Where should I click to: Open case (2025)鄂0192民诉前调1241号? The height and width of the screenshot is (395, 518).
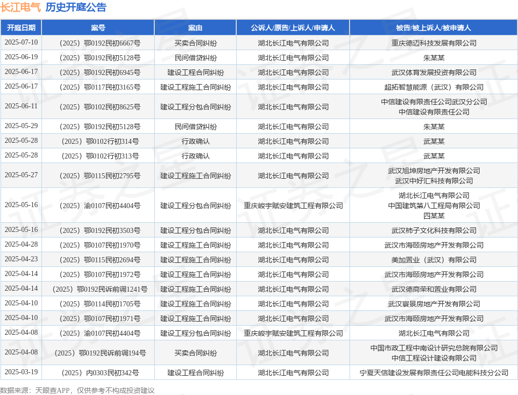tap(98, 289)
